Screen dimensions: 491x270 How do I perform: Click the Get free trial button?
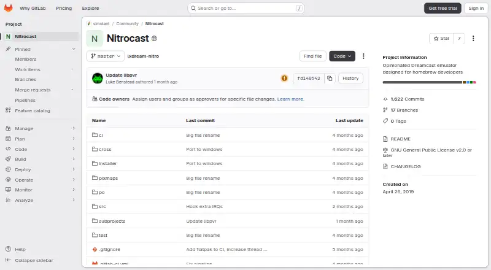(x=443, y=8)
